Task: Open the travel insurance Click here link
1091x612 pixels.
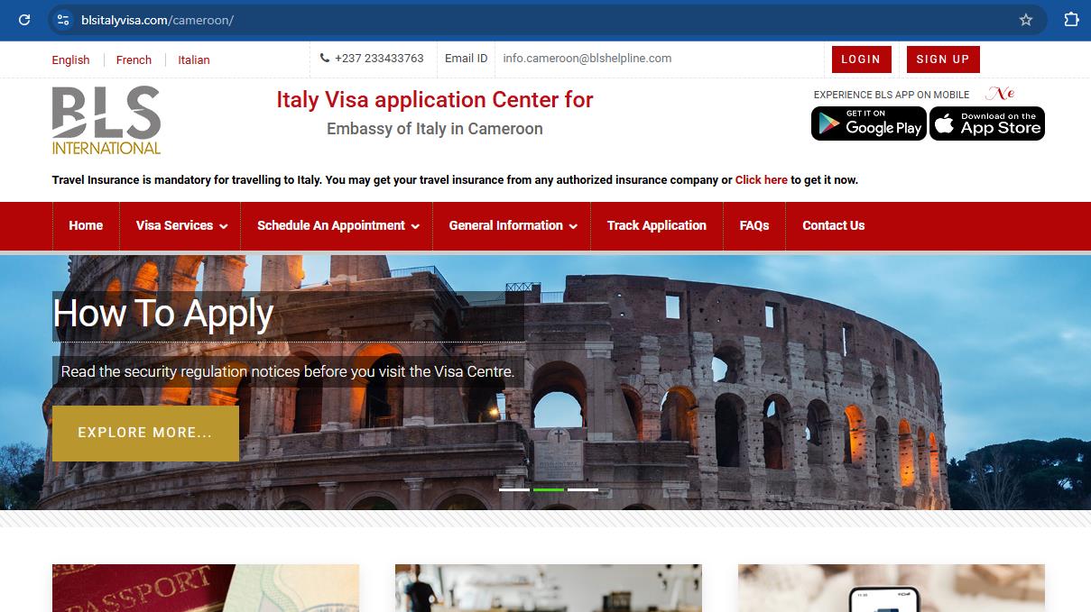Action: [x=761, y=179]
